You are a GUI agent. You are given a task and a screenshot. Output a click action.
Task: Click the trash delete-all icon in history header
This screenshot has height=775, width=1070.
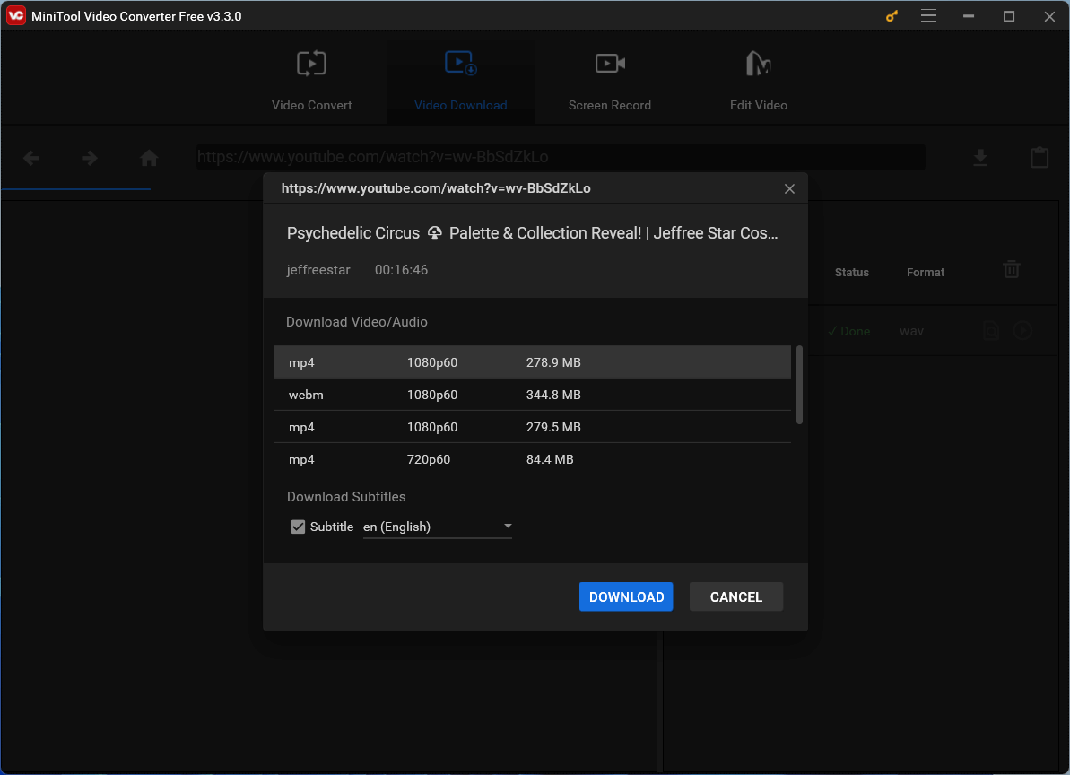click(x=1012, y=269)
